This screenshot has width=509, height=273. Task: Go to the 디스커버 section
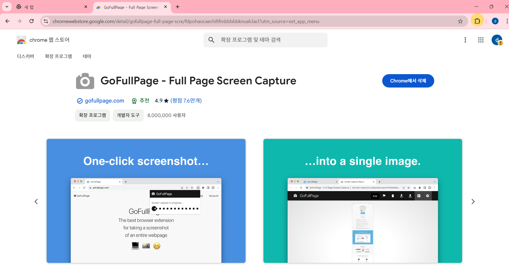pos(25,56)
